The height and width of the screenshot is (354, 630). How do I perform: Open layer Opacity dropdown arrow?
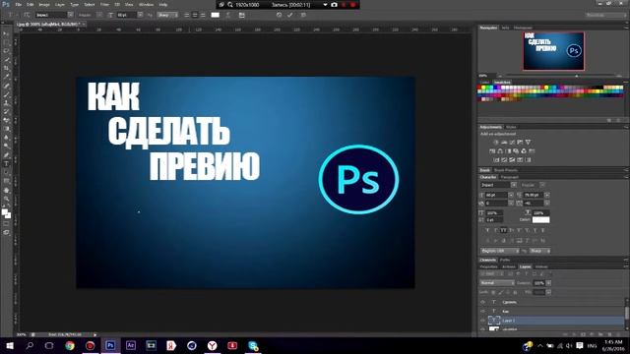549,283
